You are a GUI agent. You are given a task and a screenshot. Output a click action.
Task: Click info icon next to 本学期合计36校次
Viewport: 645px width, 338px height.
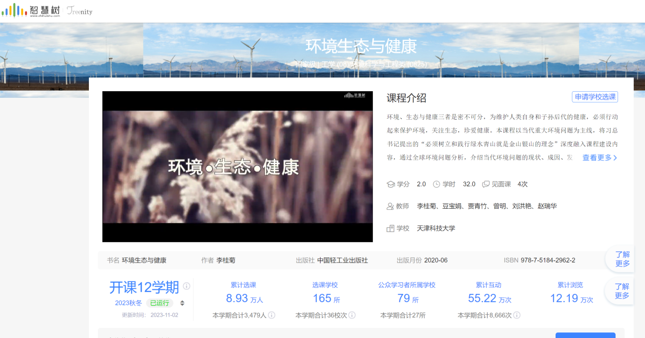[352, 315]
